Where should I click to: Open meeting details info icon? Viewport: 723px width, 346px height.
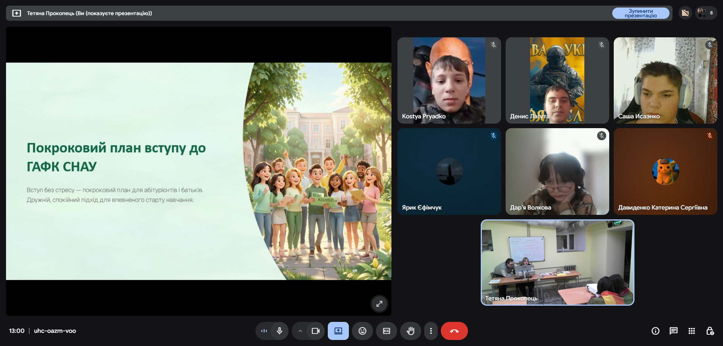pos(655,331)
